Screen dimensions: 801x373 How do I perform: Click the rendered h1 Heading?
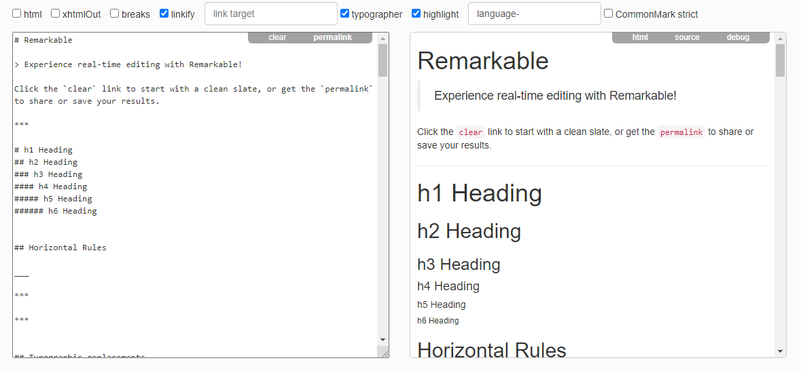click(480, 194)
